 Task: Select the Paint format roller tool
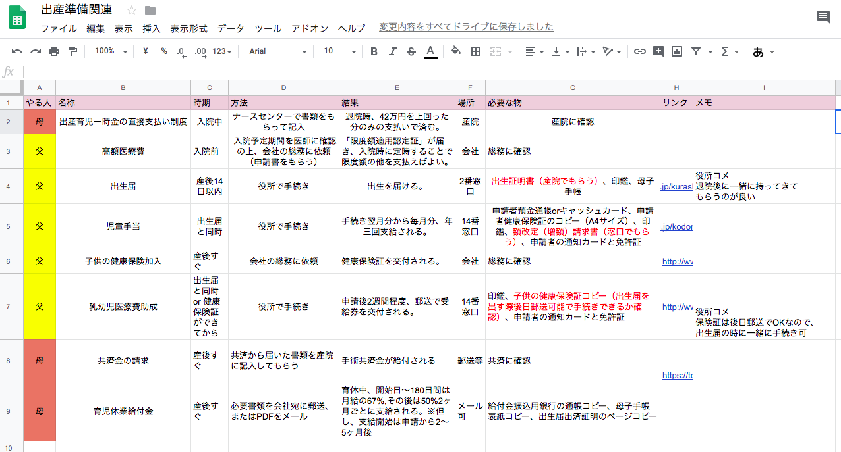pyautogui.click(x=72, y=51)
